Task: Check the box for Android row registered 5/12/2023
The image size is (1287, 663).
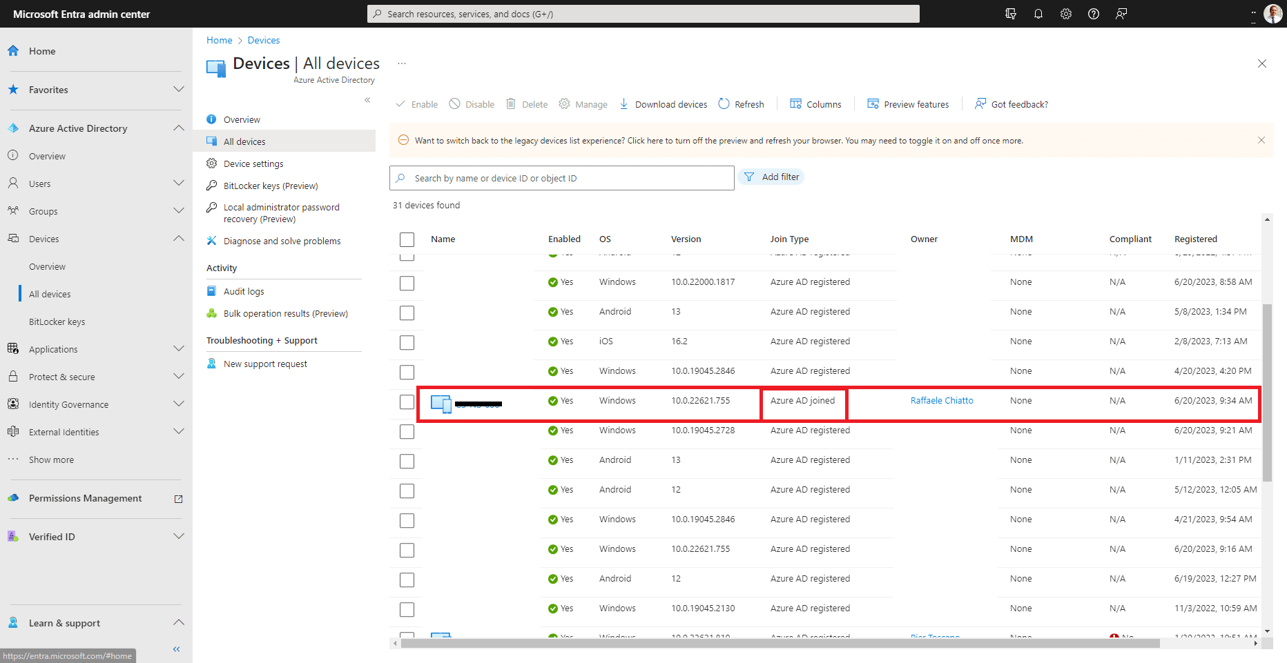Action: pyautogui.click(x=407, y=491)
